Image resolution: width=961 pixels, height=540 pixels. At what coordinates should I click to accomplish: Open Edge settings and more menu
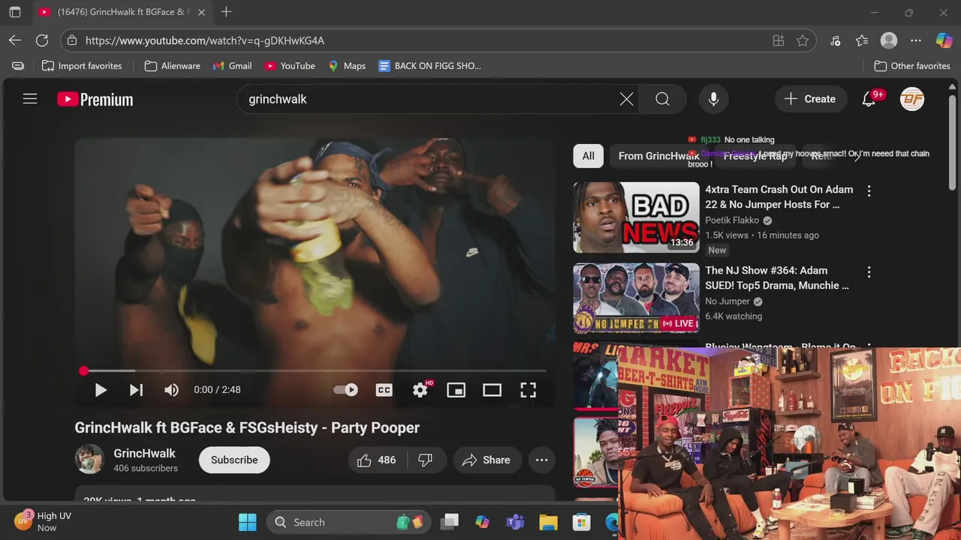point(916,40)
